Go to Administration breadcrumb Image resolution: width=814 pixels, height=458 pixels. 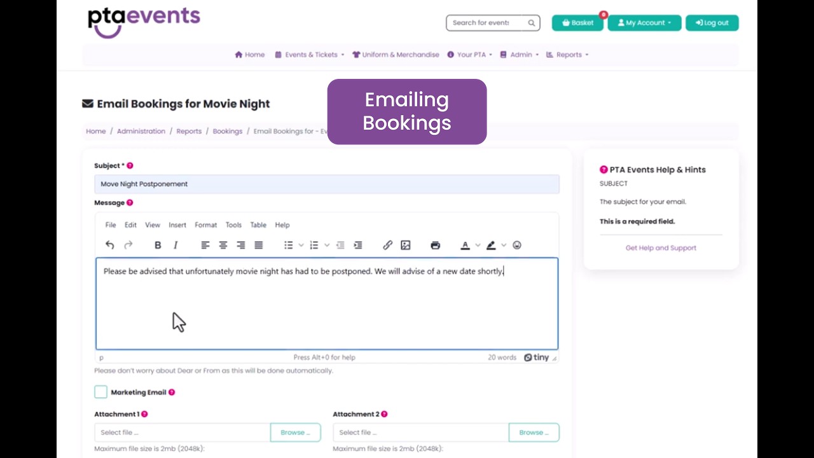click(141, 131)
